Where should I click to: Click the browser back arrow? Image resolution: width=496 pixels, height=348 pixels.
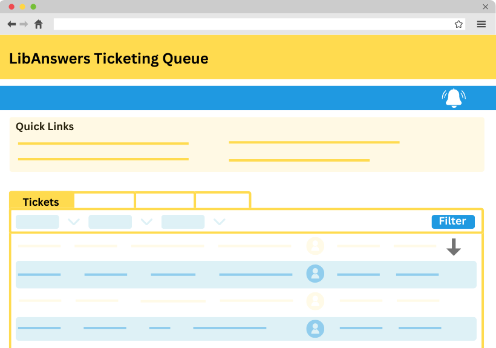pos(11,24)
